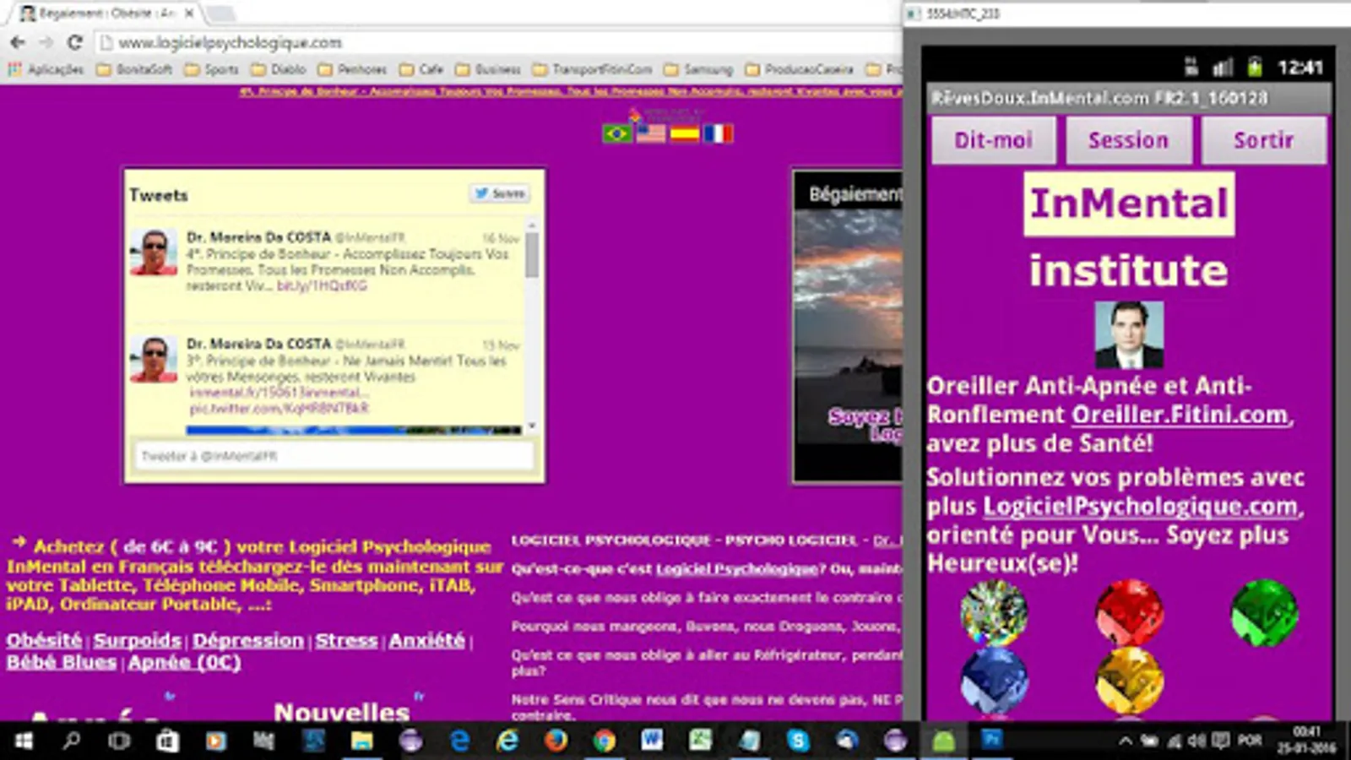Open Skype from the taskbar

click(798, 741)
